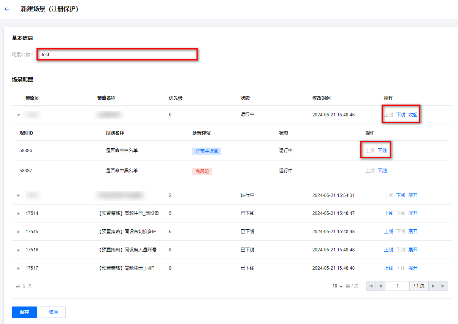The image size is (458, 324).
Task: Click the page number input box
Action: pos(397,286)
